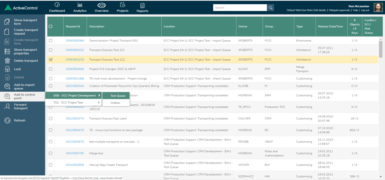
Task: Uncheck the checkbox for D00K900154 row
Action: (x=50, y=59)
